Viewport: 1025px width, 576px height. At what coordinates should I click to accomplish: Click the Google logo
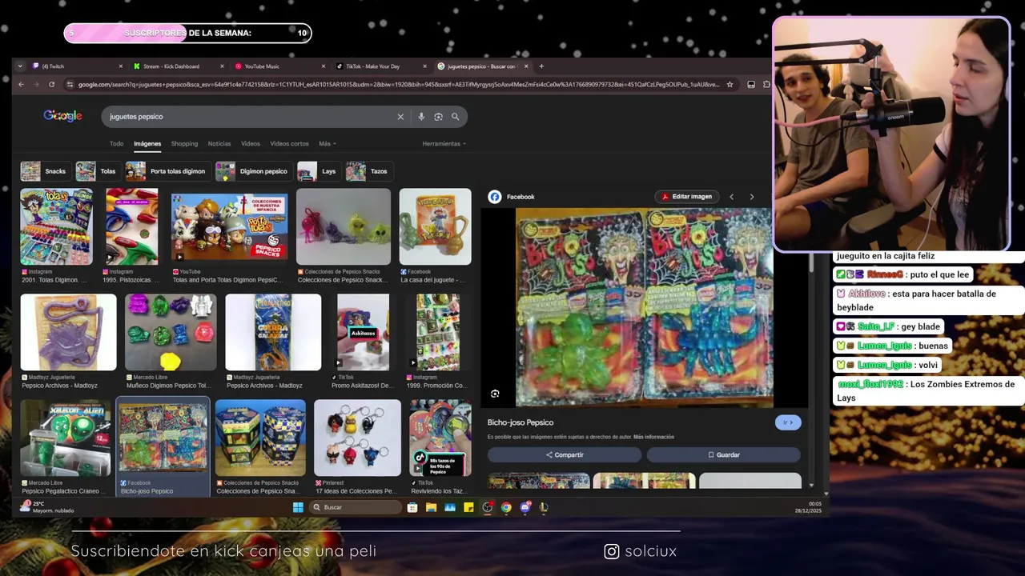(x=62, y=116)
